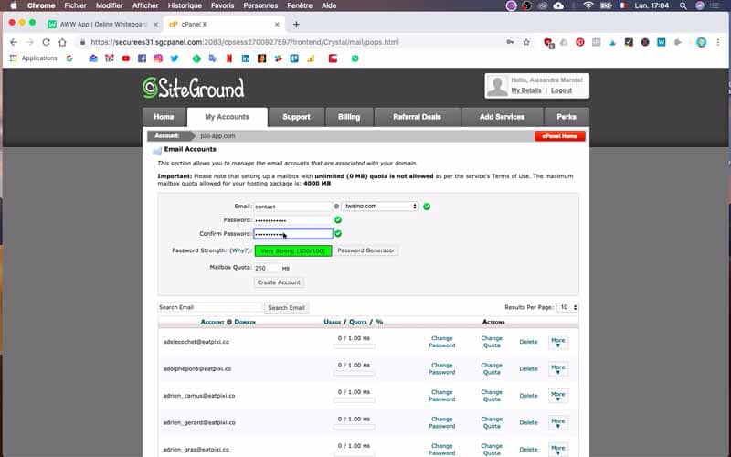This screenshot has height=457, width=731.
Task: Open the Apple menu
Action: 14,5
